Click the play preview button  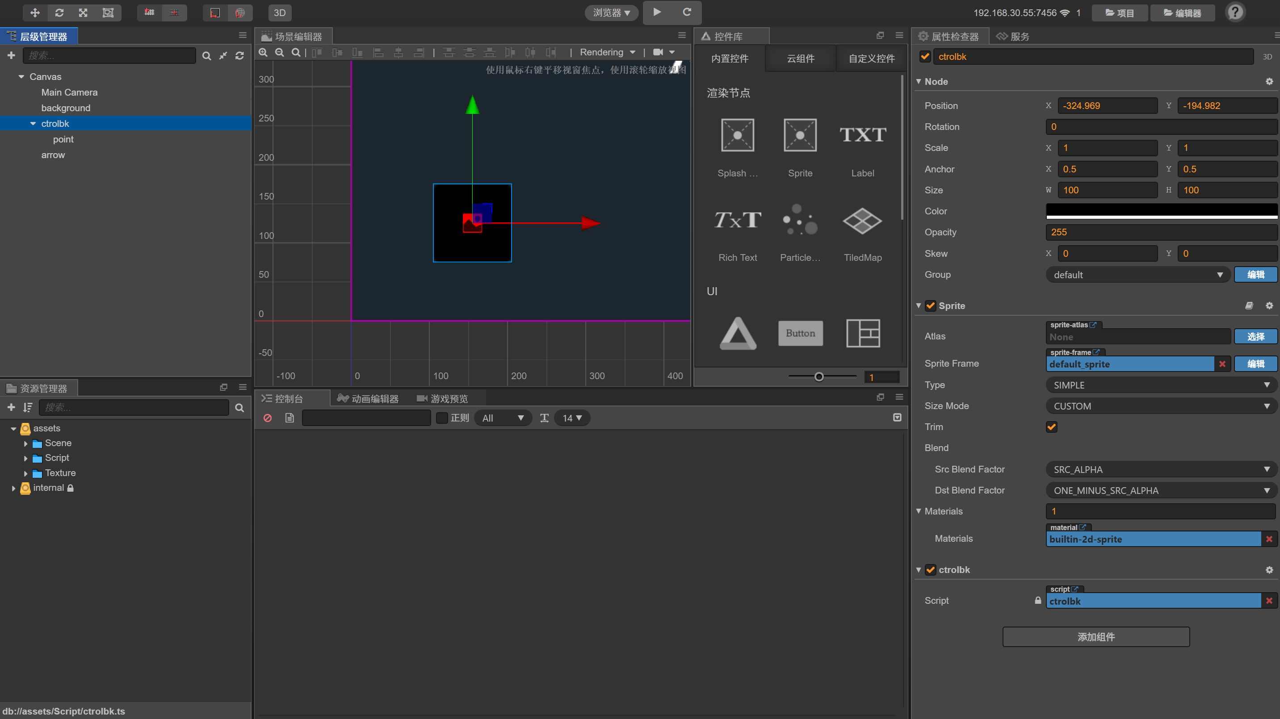[657, 12]
